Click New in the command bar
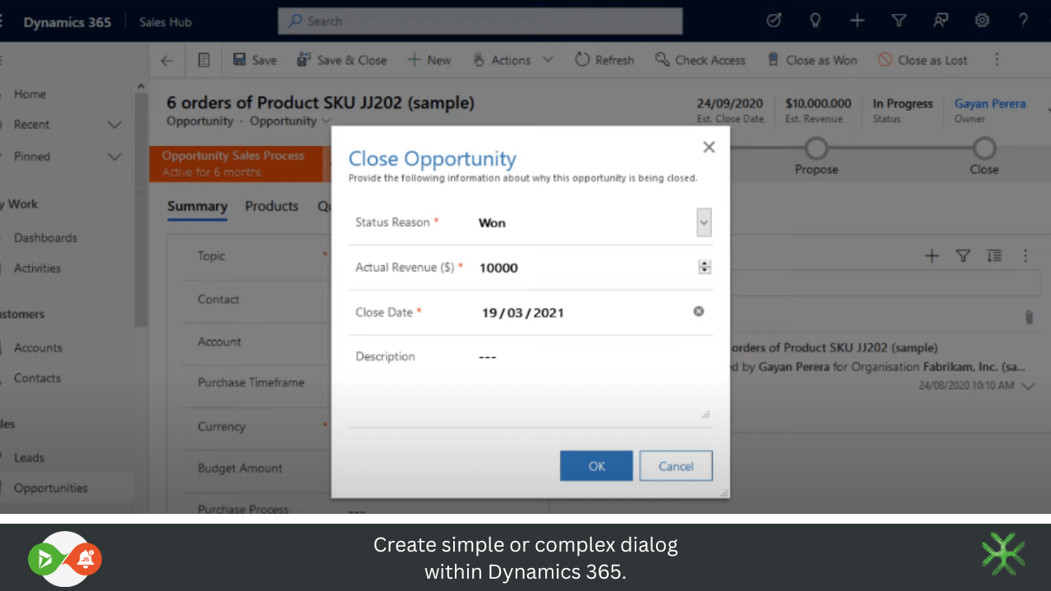Image resolution: width=1051 pixels, height=591 pixels. coord(429,60)
